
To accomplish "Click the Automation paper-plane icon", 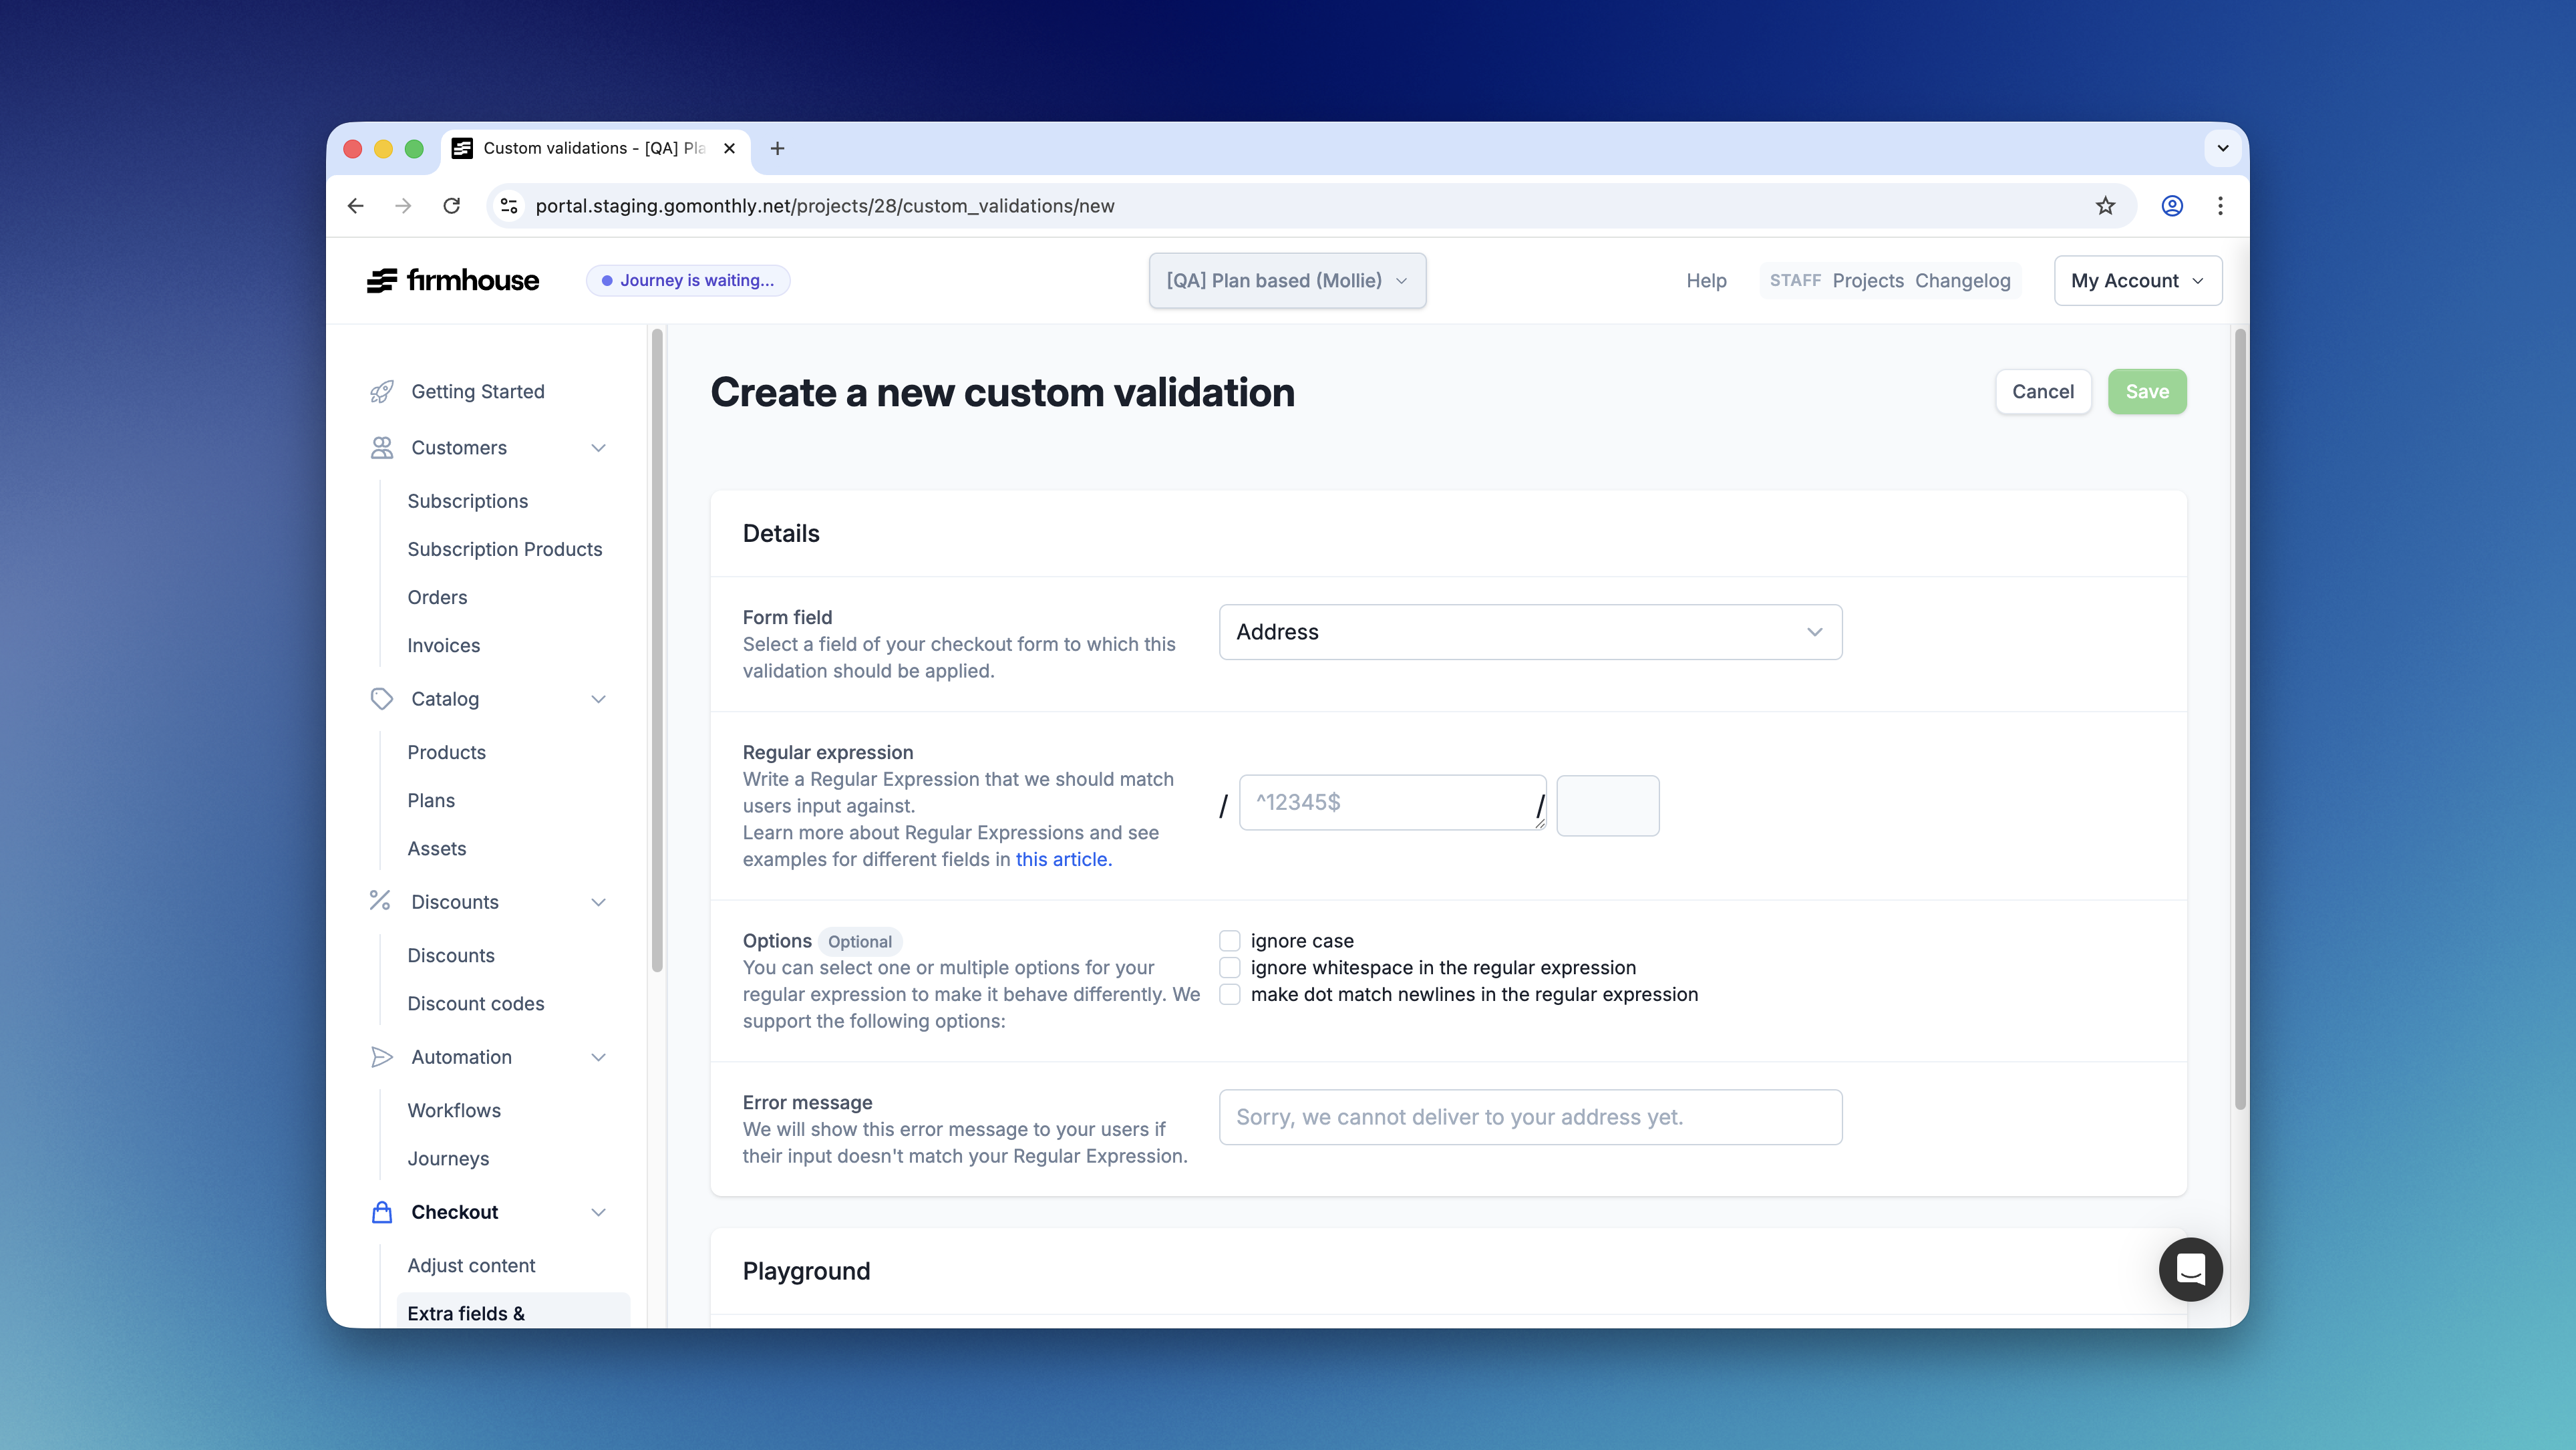I will point(381,1056).
